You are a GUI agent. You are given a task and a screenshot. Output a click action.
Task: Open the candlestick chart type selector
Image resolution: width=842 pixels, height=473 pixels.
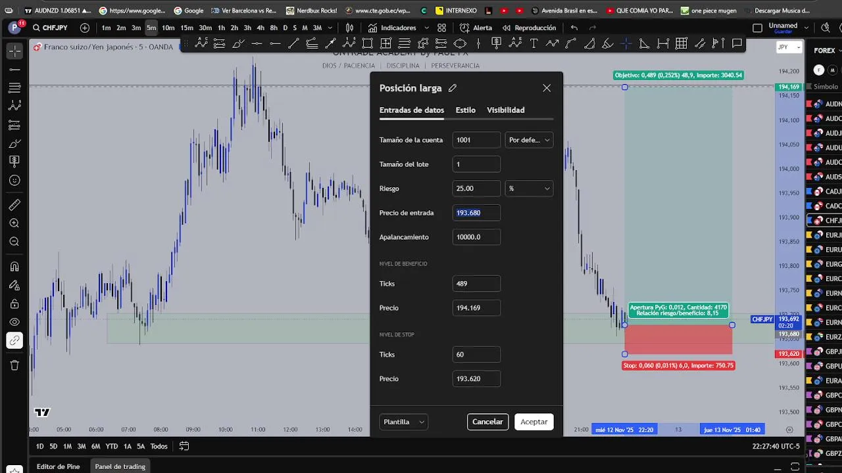click(x=349, y=28)
